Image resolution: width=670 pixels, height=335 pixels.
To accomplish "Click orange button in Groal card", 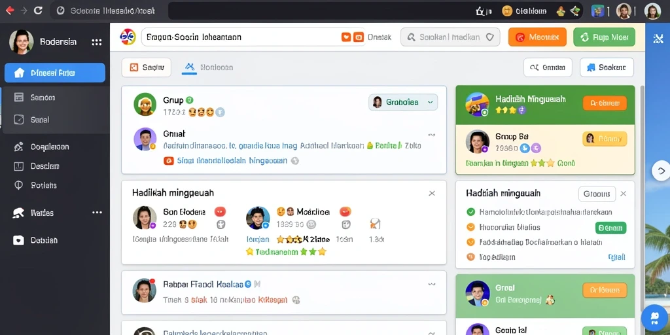I will [x=605, y=290].
